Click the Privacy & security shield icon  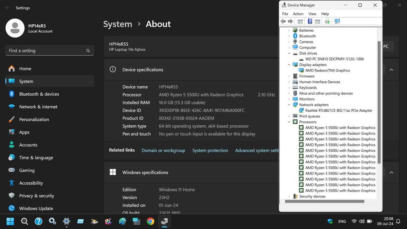[12, 196]
